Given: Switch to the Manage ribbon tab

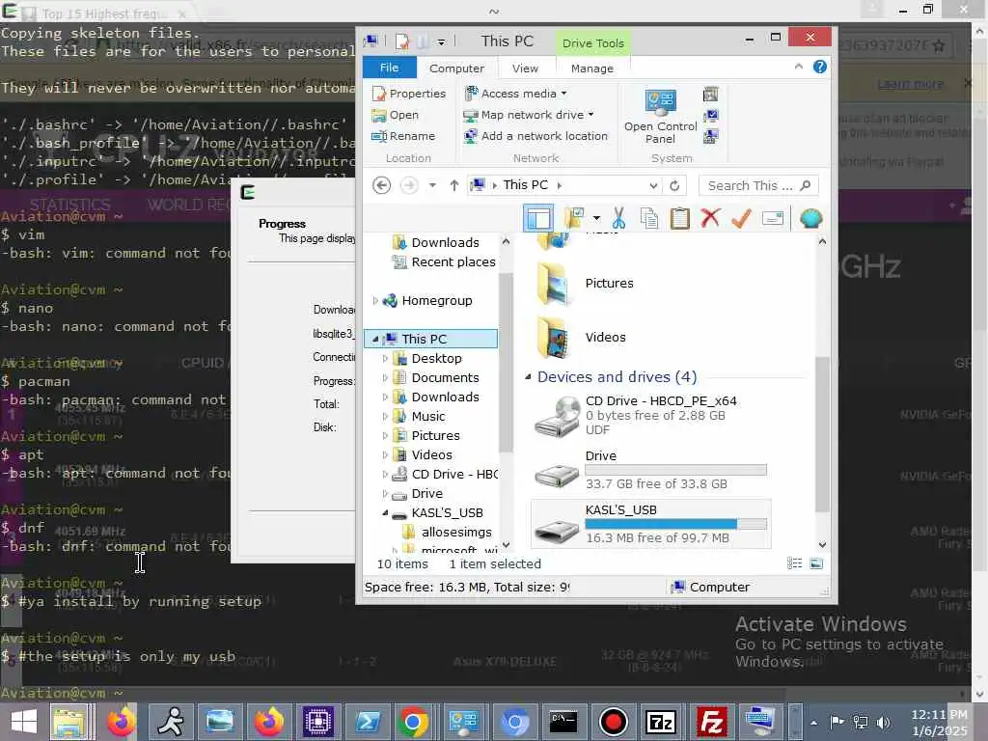Looking at the screenshot, I should pyautogui.click(x=591, y=69).
